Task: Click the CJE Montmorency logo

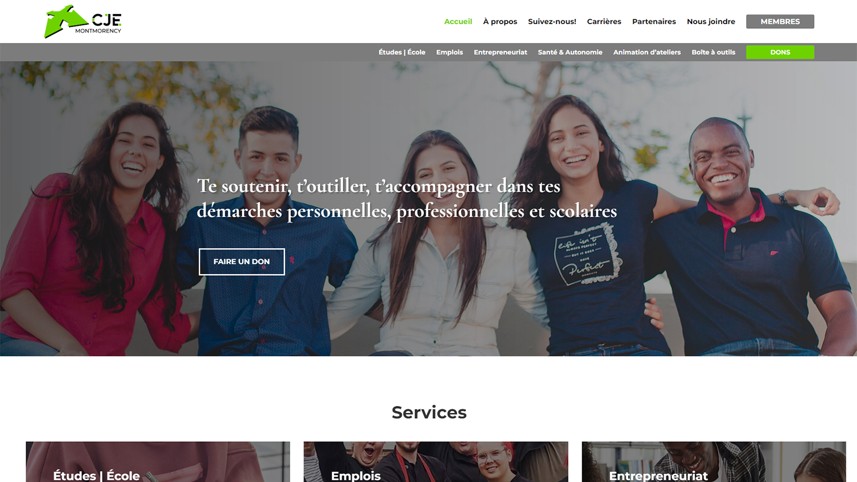Action: coord(83,21)
